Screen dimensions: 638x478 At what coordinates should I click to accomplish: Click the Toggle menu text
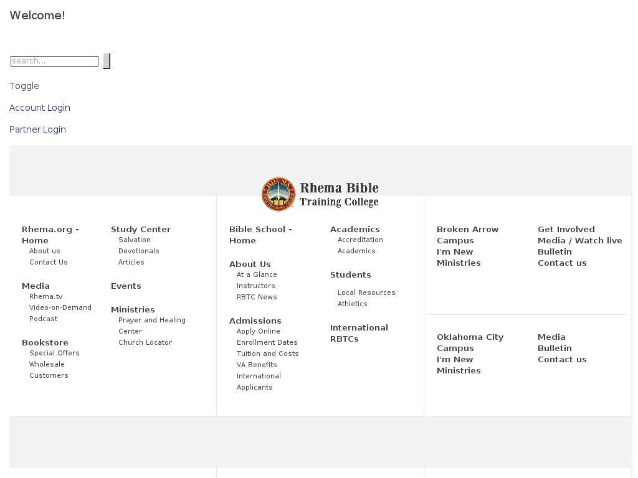pos(24,86)
